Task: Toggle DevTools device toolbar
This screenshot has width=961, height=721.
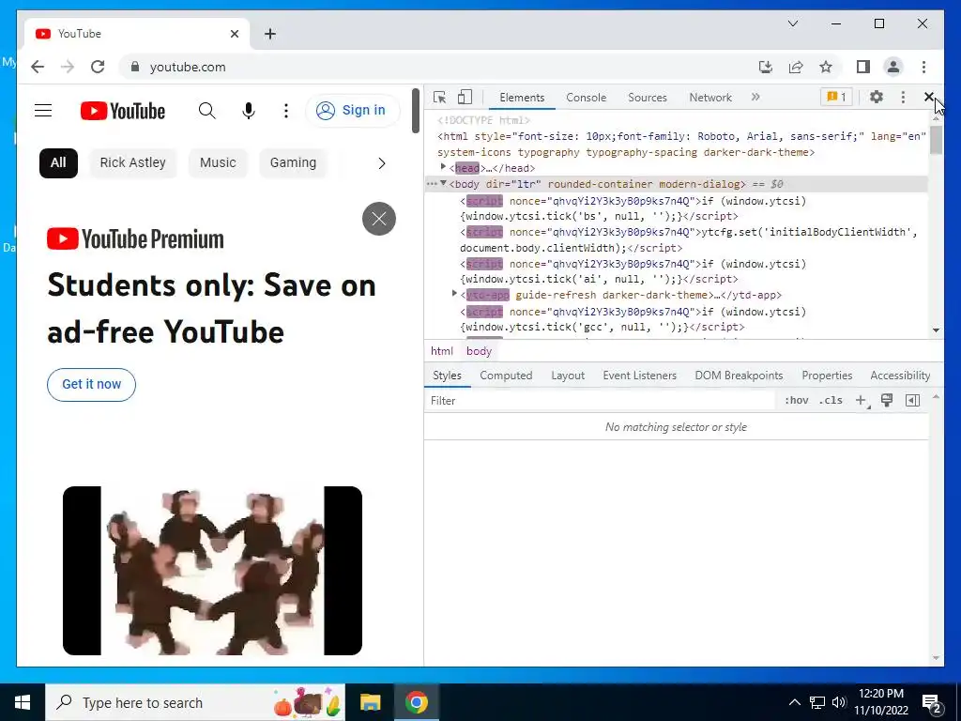Action: point(465,97)
